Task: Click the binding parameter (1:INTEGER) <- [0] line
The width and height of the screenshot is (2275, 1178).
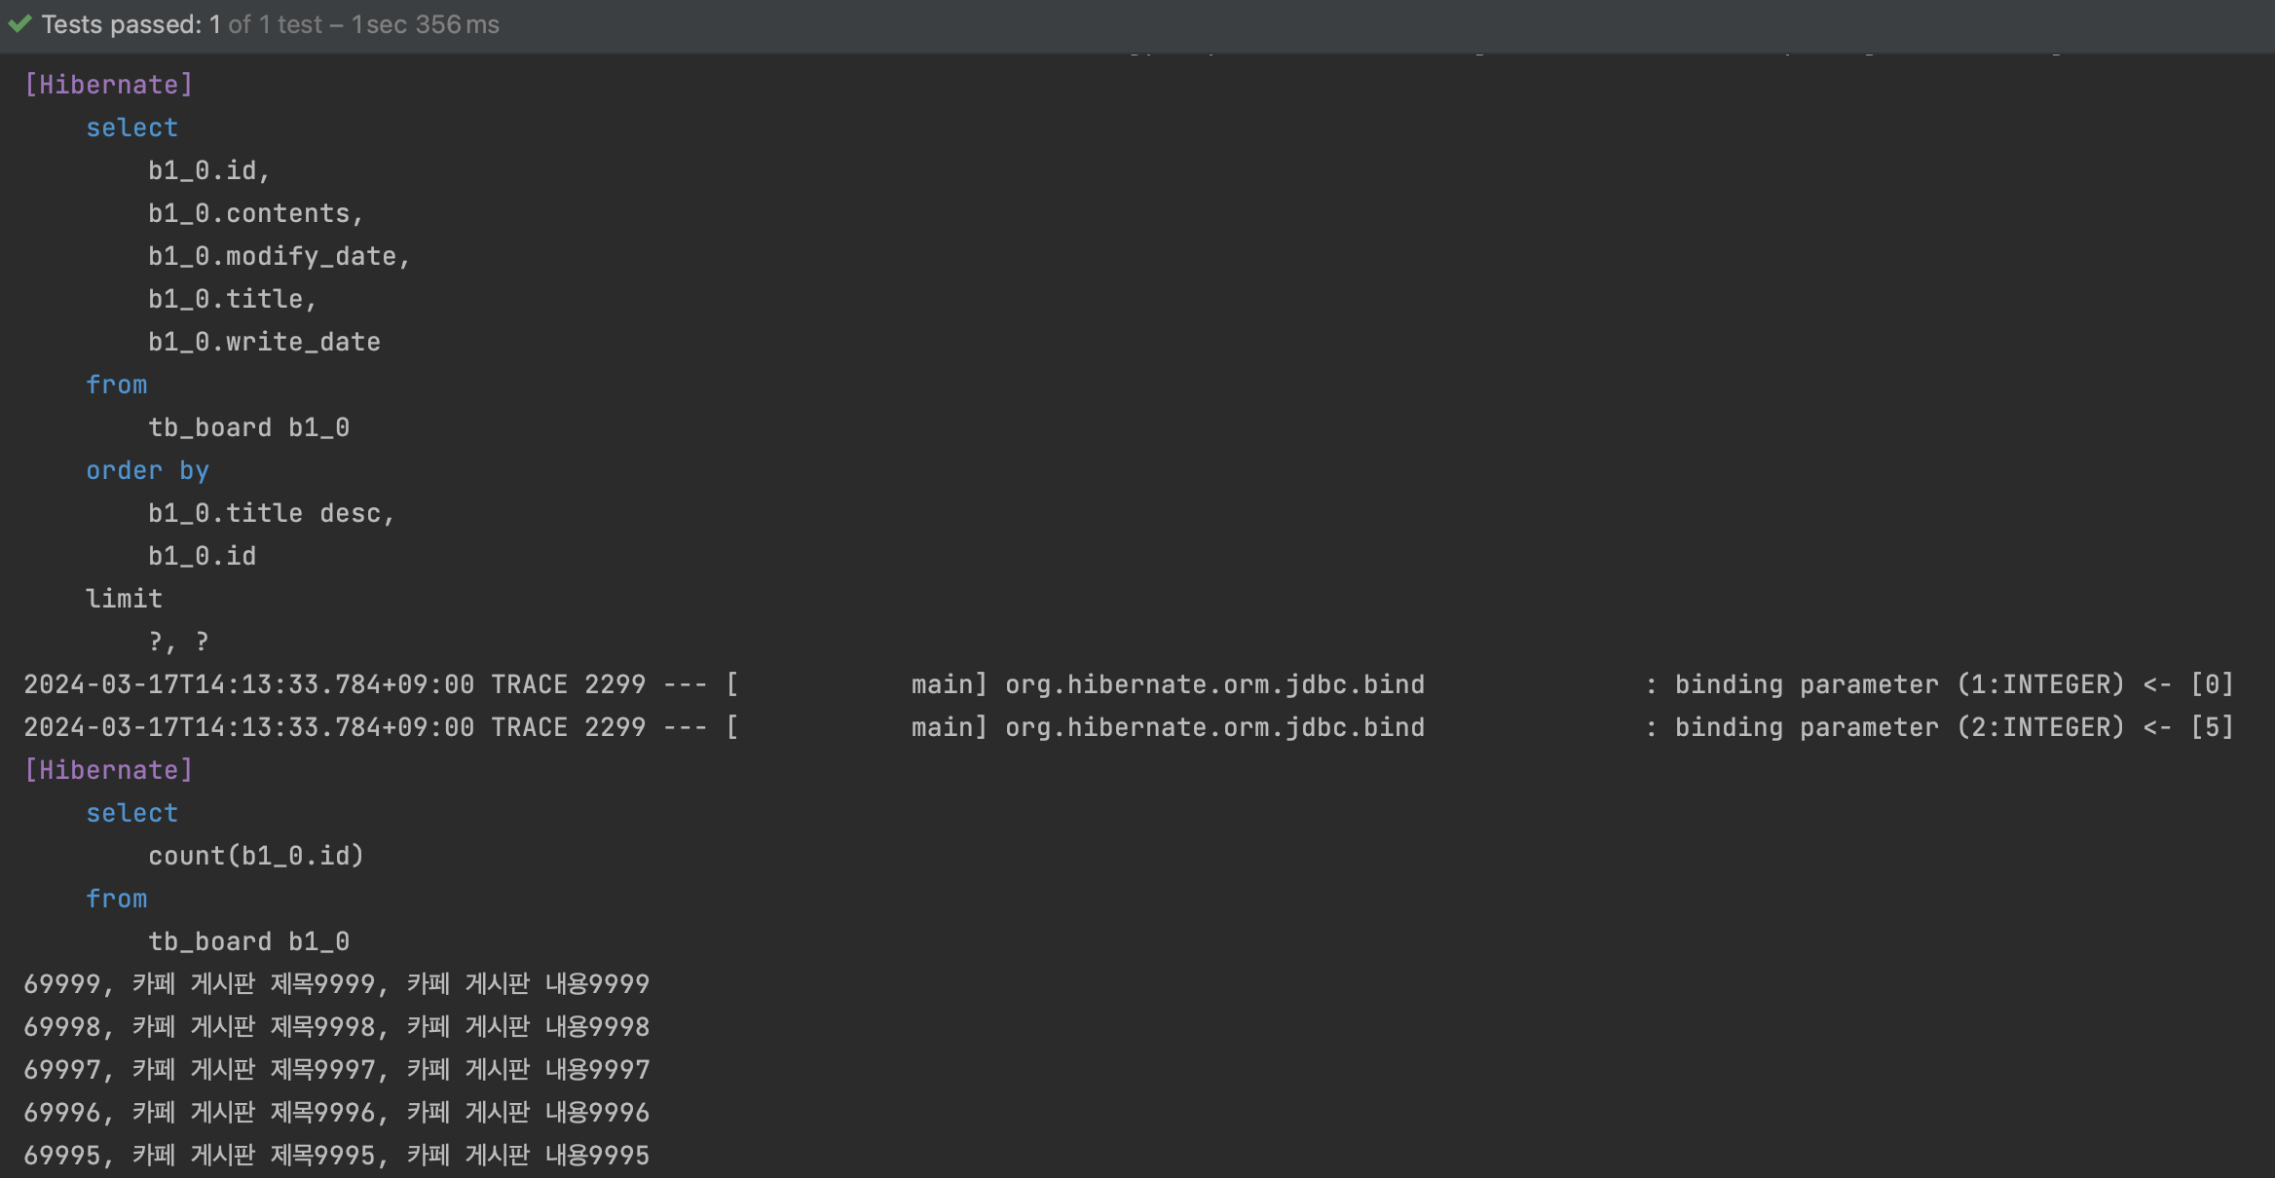Action: pyautogui.click(x=1129, y=684)
